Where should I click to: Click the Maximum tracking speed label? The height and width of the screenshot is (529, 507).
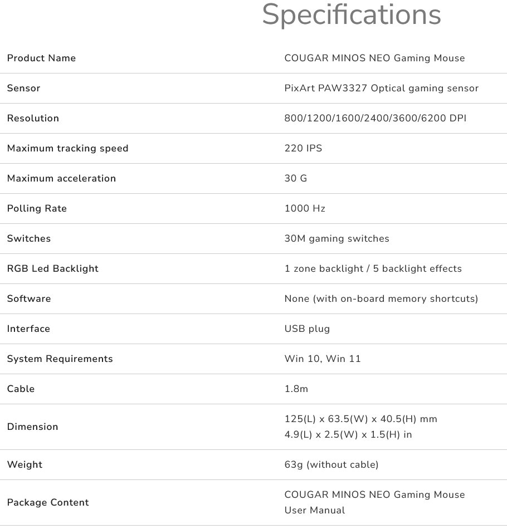pos(67,148)
